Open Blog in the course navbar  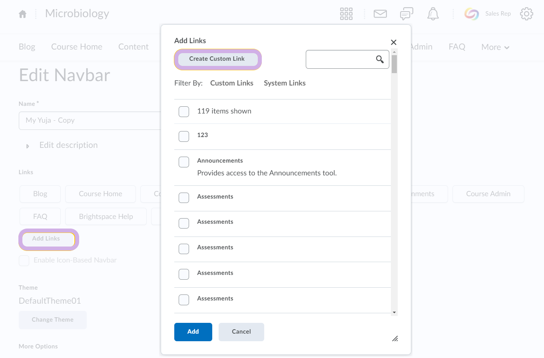27,47
